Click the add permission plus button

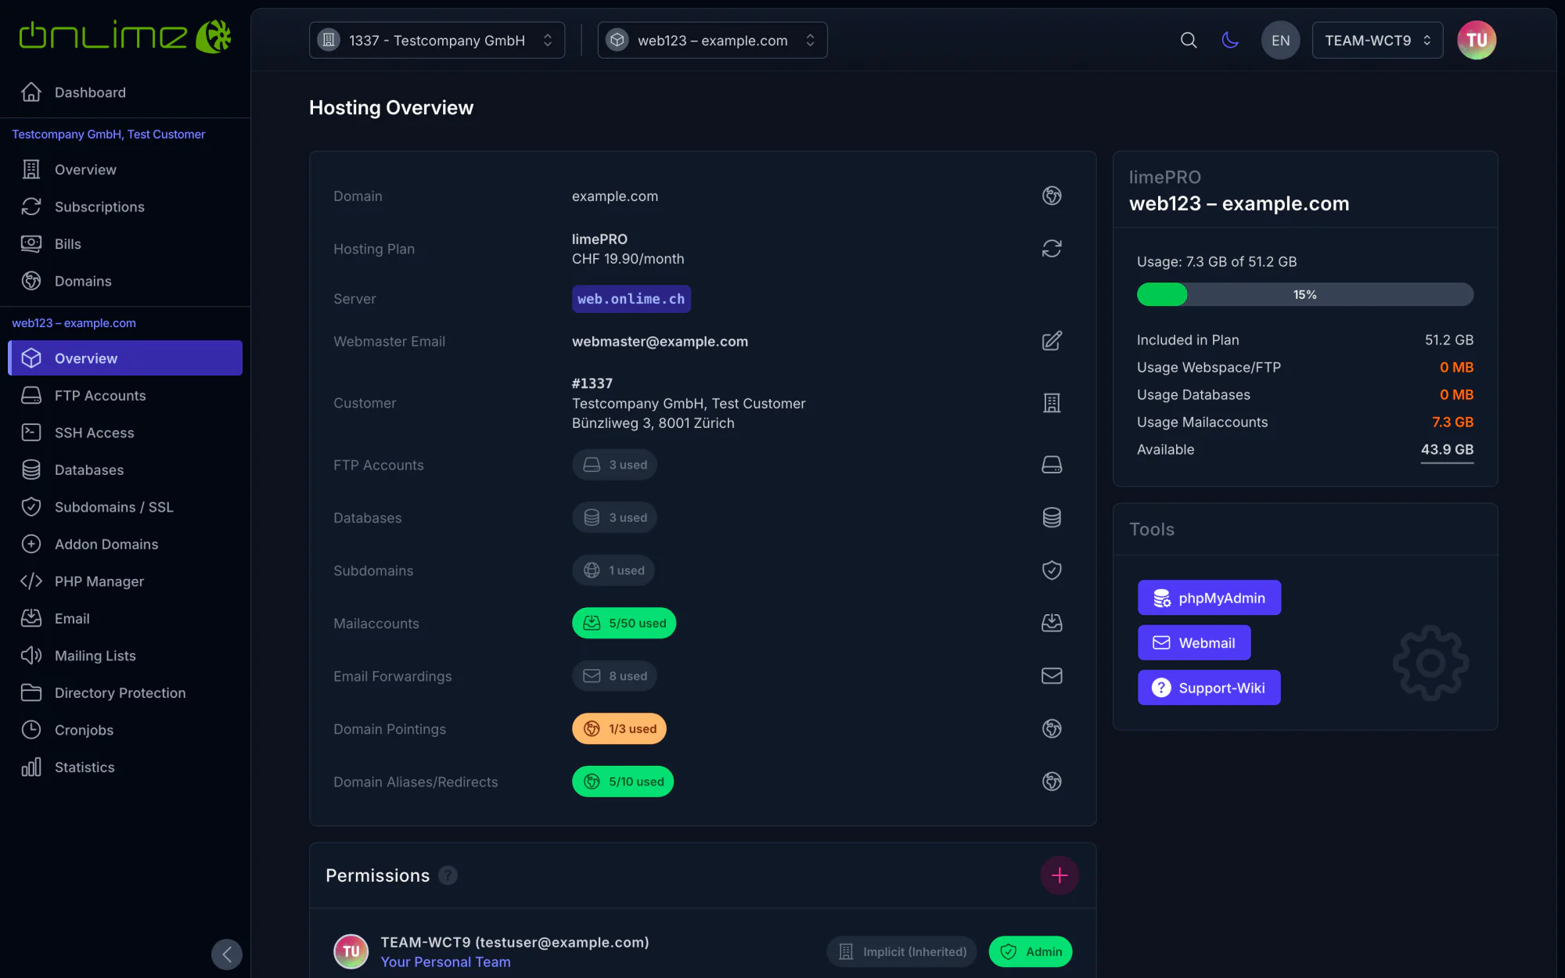pos(1060,875)
